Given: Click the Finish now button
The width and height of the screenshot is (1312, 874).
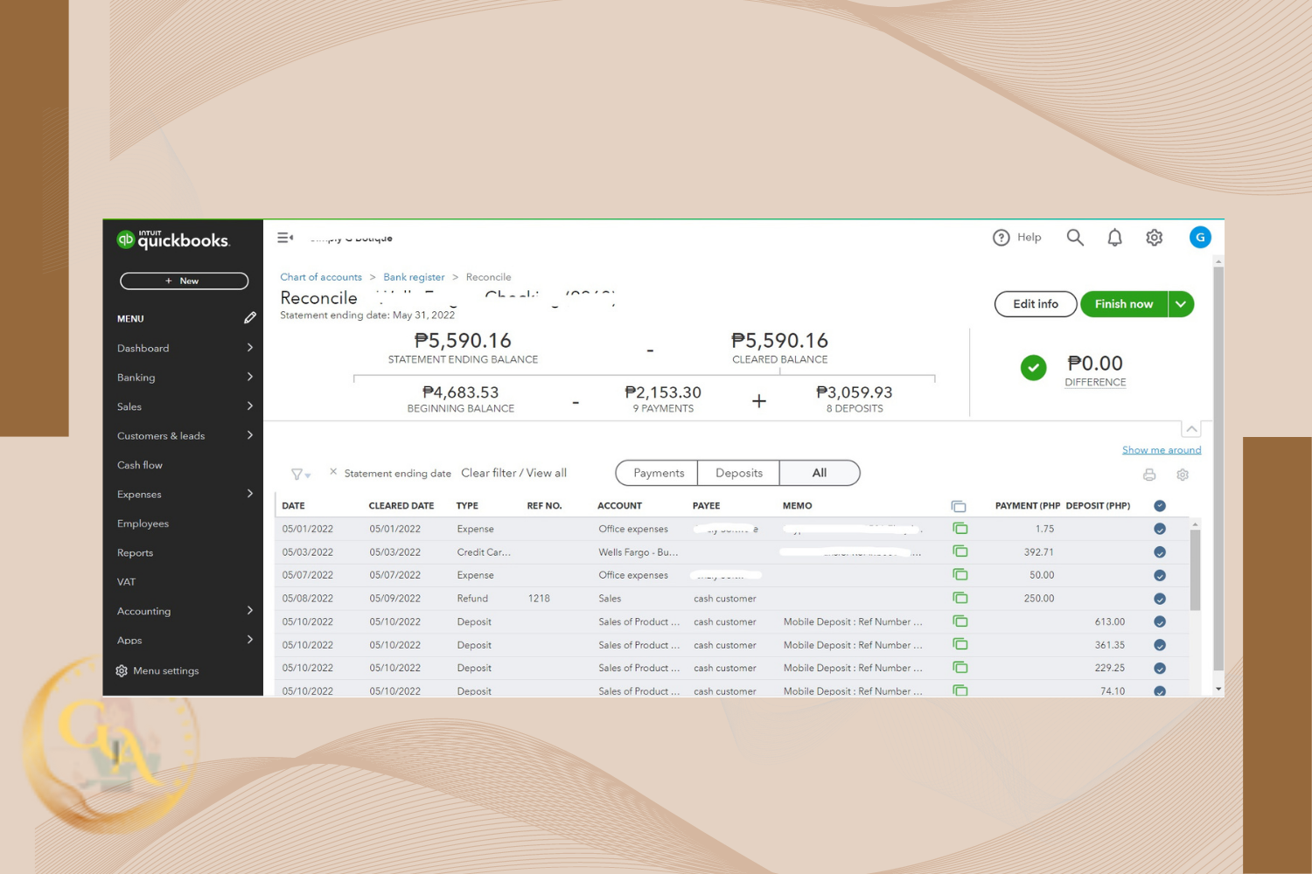Looking at the screenshot, I should [x=1124, y=304].
